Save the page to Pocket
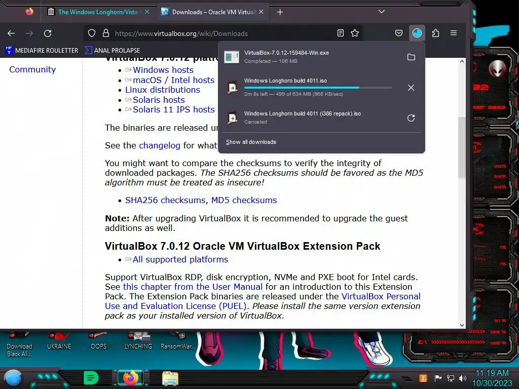 click(399, 33)
